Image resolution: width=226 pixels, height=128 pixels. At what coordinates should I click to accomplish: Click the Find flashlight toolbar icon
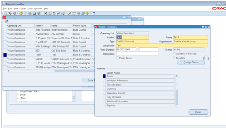tap(10, 13)
